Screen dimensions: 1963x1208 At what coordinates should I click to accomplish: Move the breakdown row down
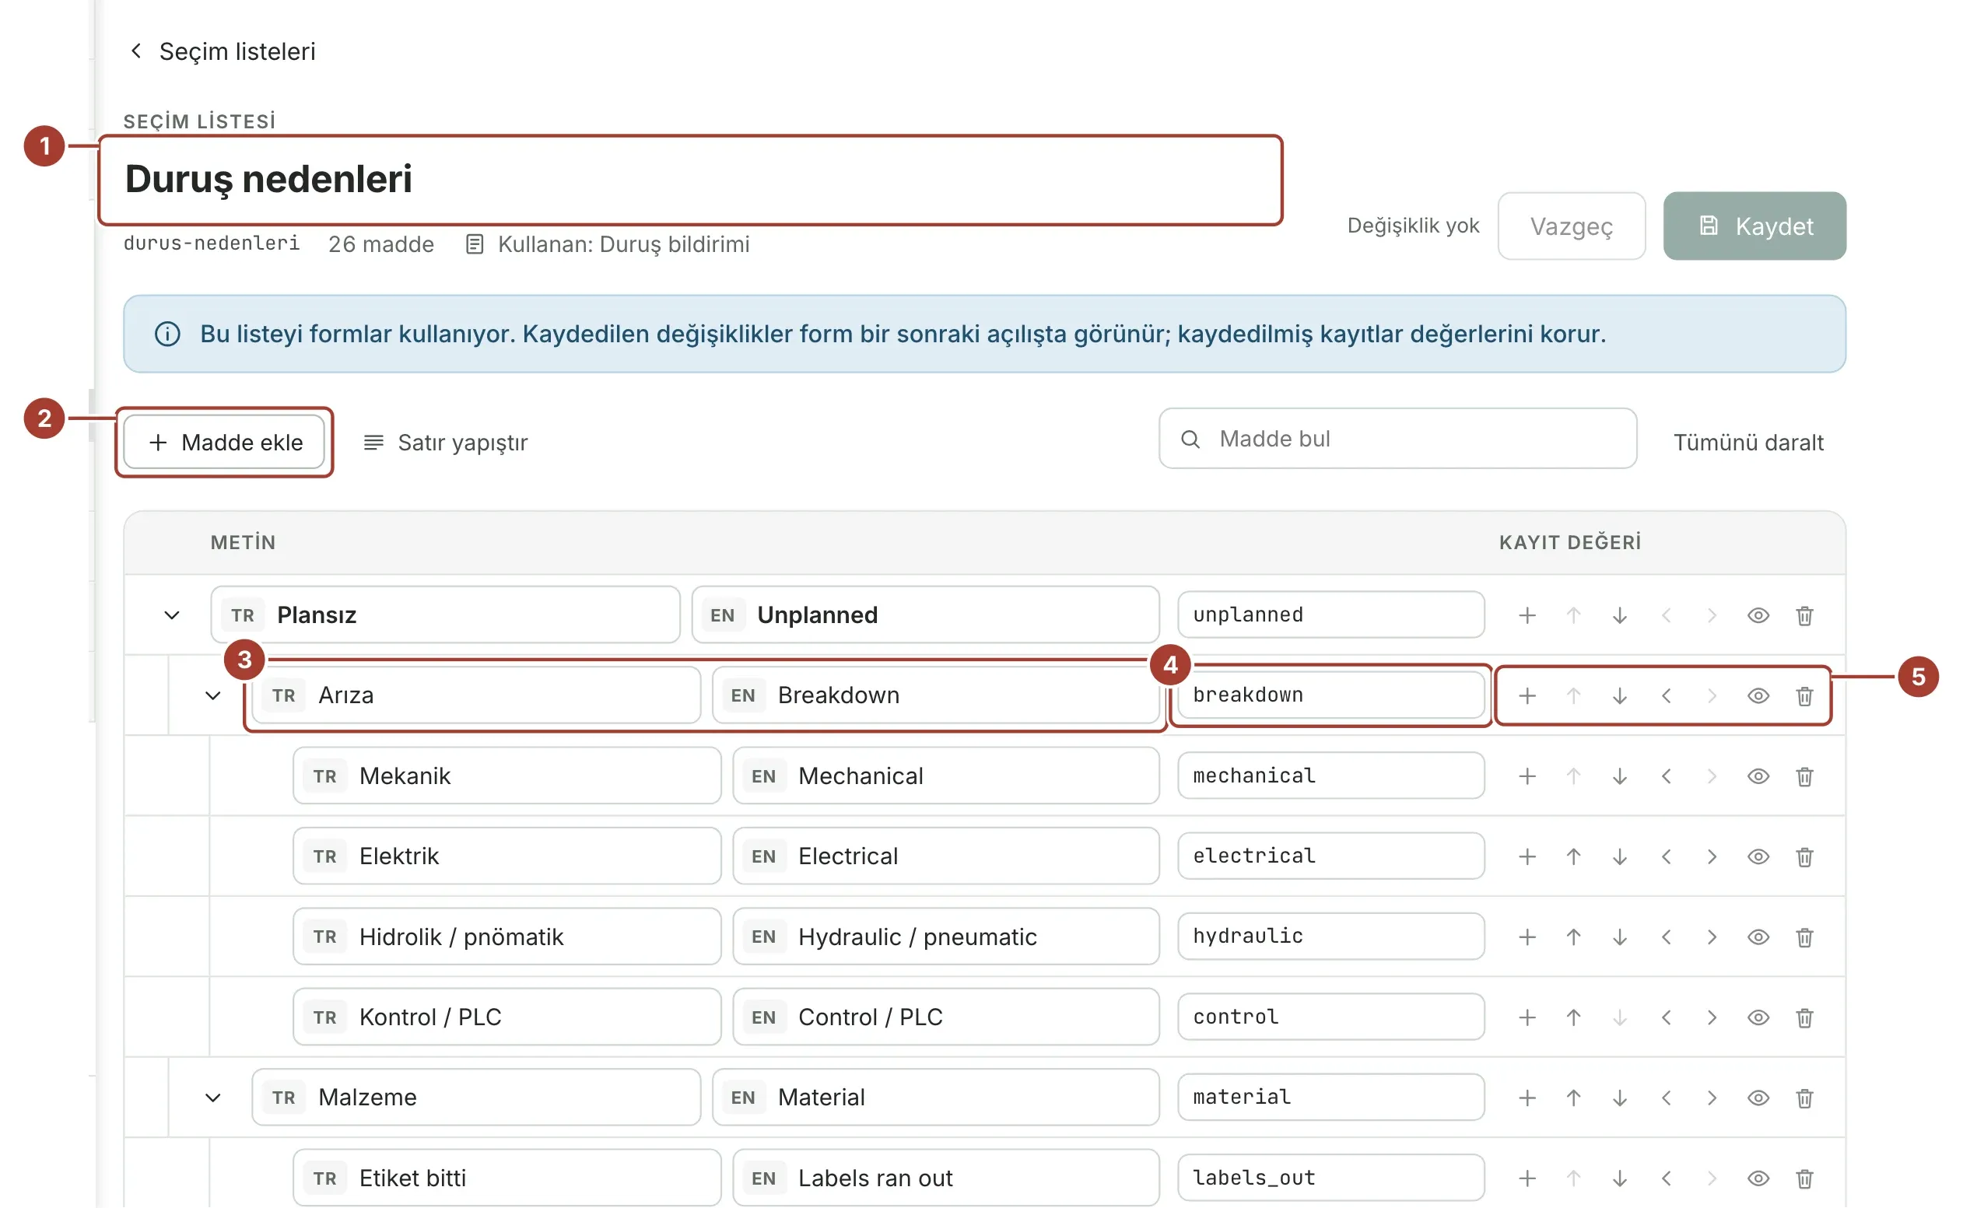pos(1619,696)
